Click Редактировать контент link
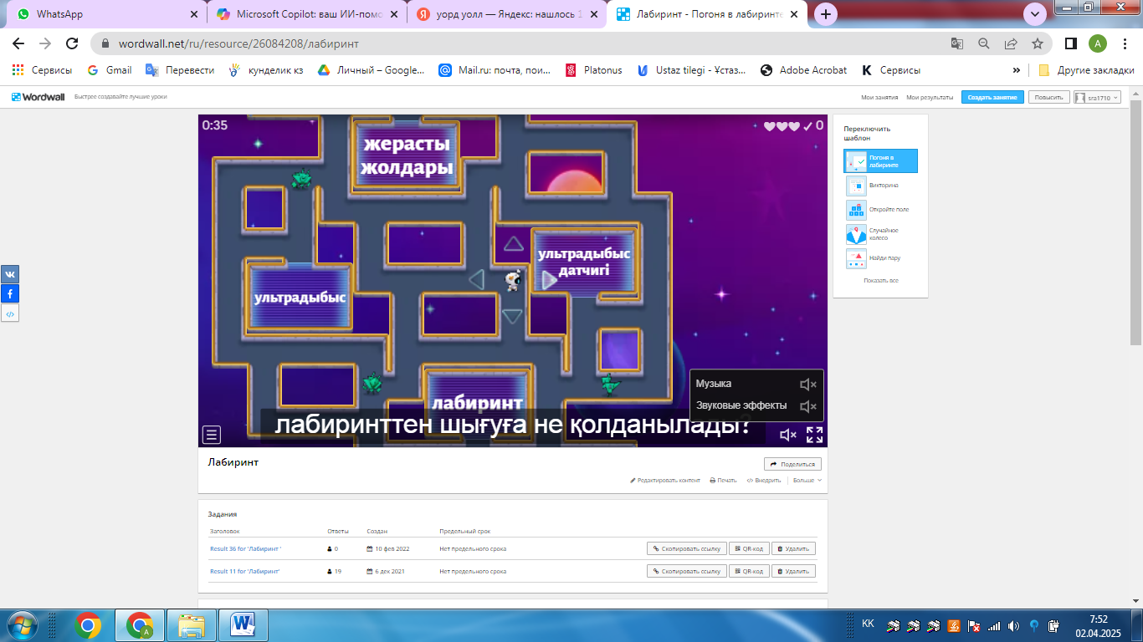This screenshot has height=642, width=1143. pos(665,481)
